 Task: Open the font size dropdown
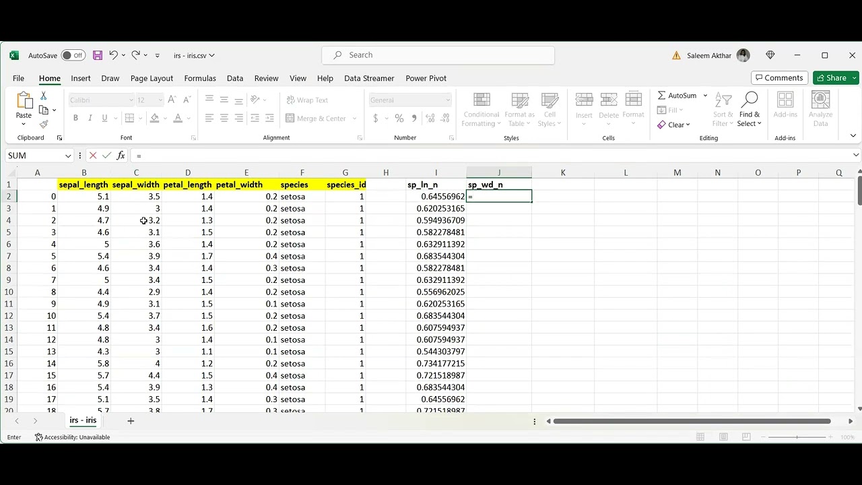pyautogui.click(x=160, y=100)
